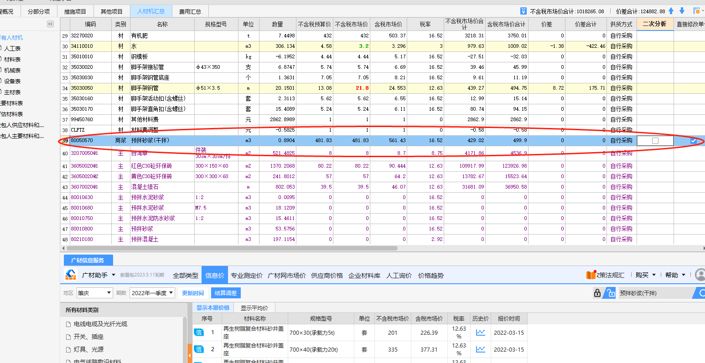Open dropdown arrow next to settings gear

(x=703, y=11)
